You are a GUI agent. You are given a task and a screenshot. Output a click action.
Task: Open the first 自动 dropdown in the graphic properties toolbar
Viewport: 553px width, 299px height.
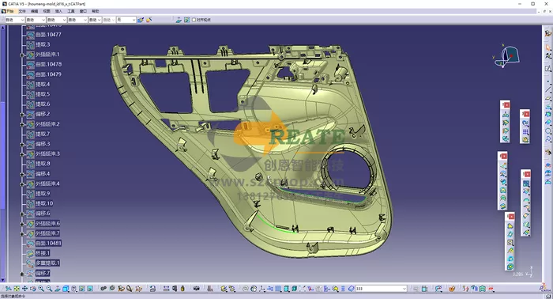coord(15,20)
